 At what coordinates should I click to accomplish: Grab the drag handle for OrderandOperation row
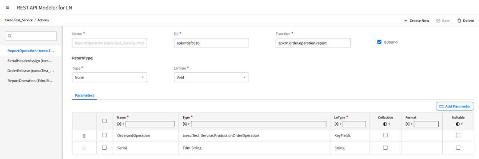tap(84, 136)
